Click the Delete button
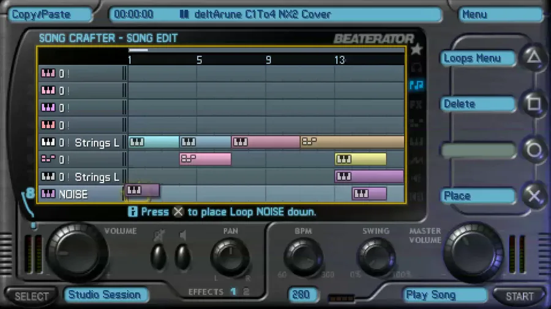Viewport: 551px width, 309px height. (478, 104)
